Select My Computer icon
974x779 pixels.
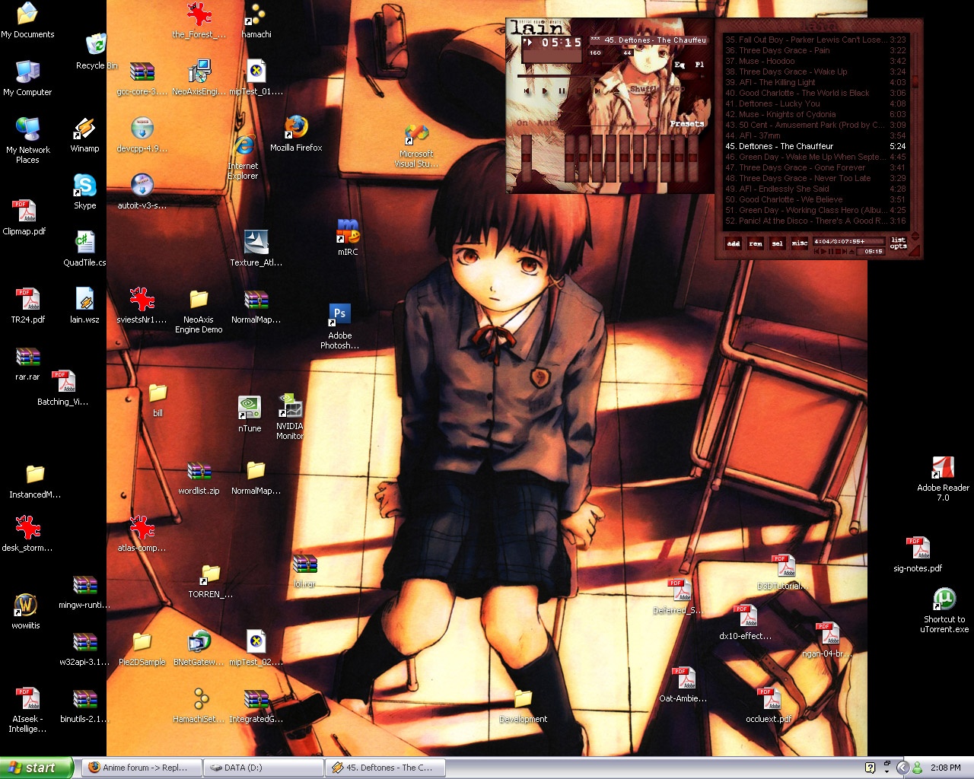(27, 78)
